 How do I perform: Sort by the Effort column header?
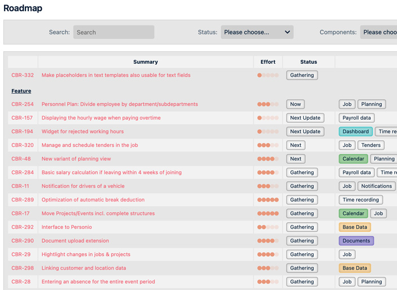coord(268,62)
